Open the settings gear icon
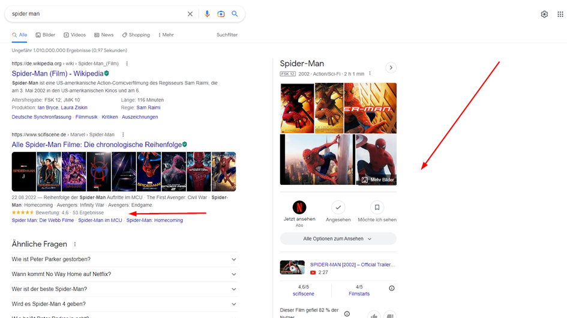Viewport: 567px width, 318px height. tap(544, 14)
